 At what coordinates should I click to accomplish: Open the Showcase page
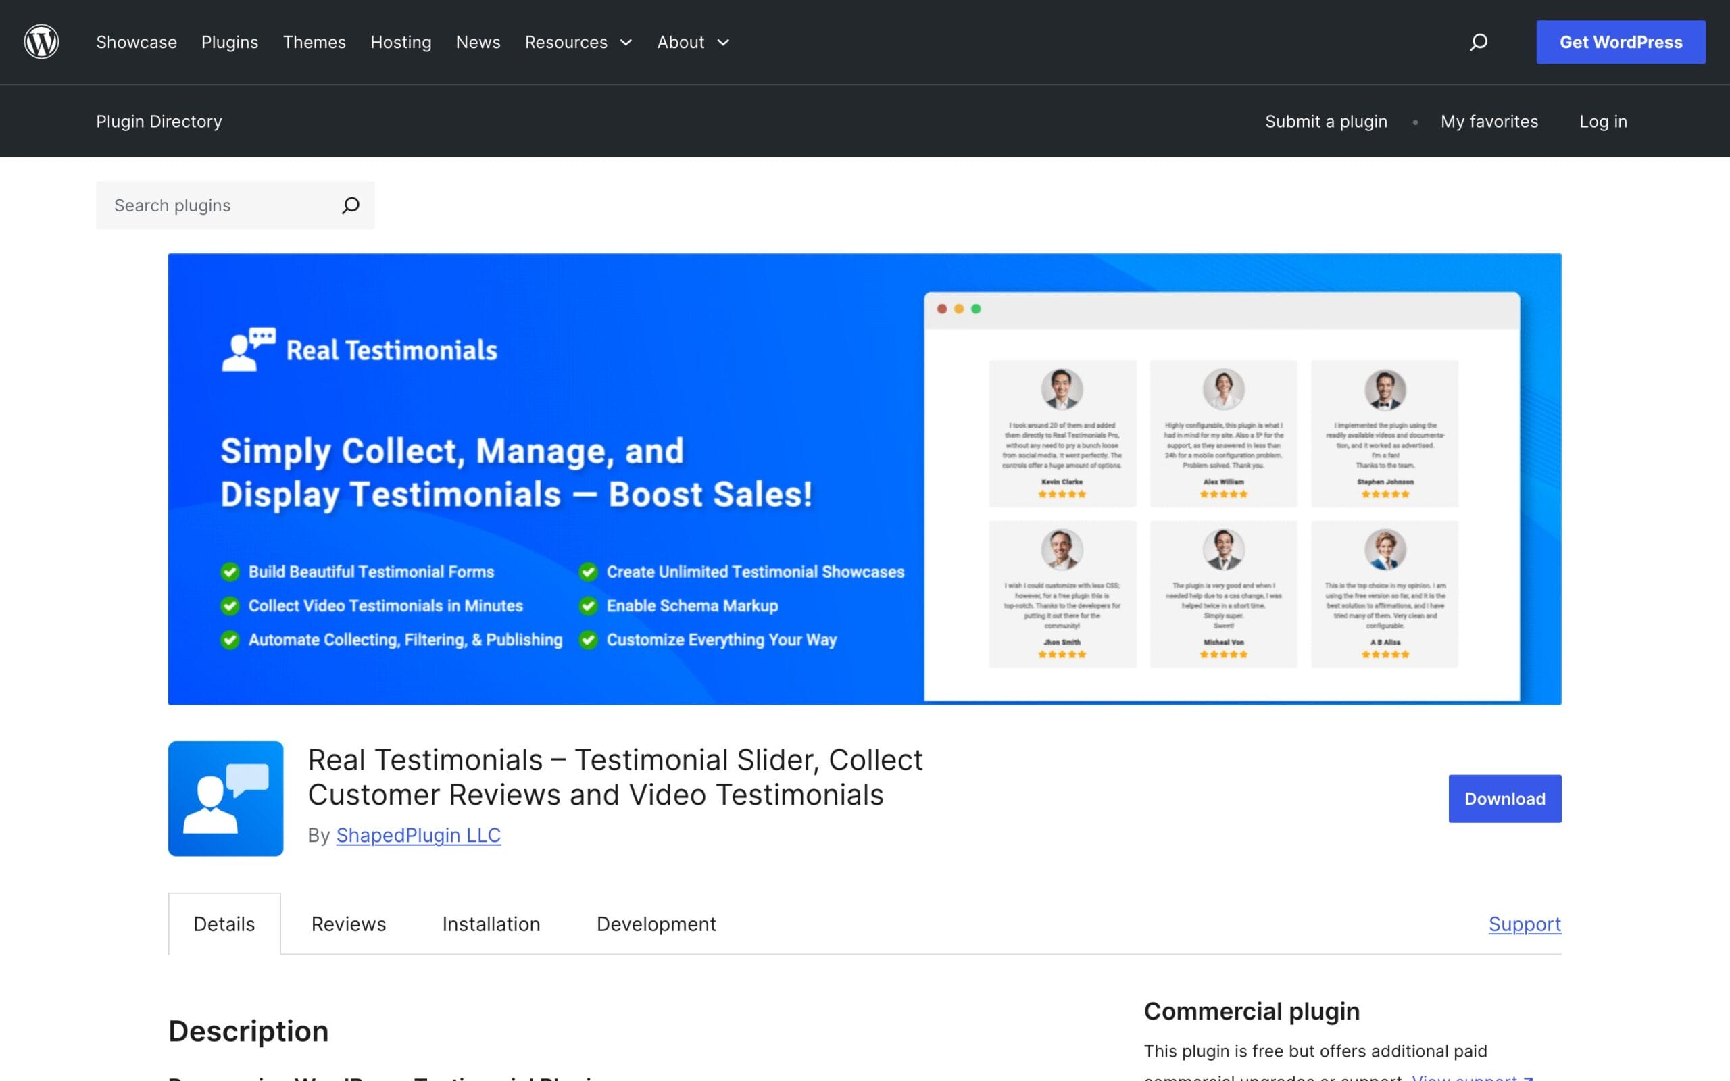click(x=137, y=42)
